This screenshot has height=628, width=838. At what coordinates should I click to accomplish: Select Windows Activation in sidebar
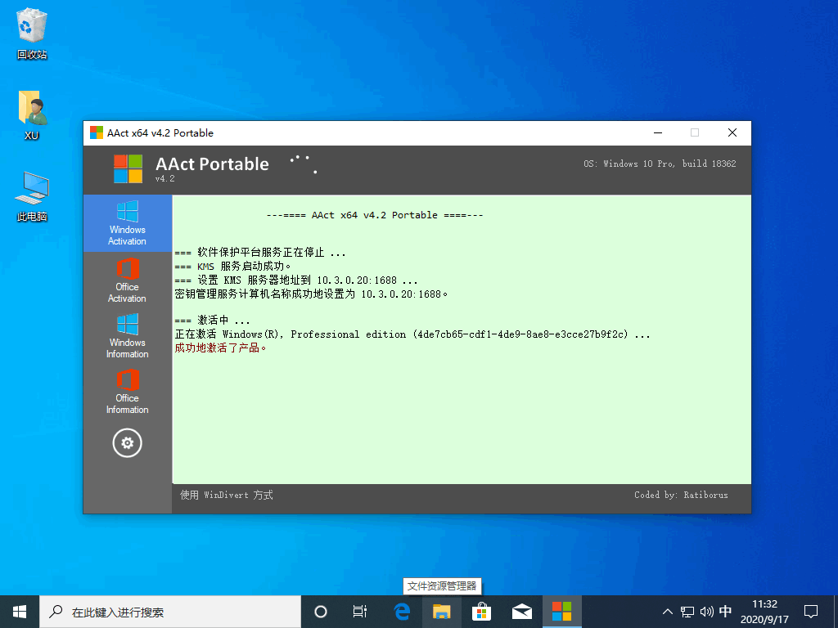127,223
